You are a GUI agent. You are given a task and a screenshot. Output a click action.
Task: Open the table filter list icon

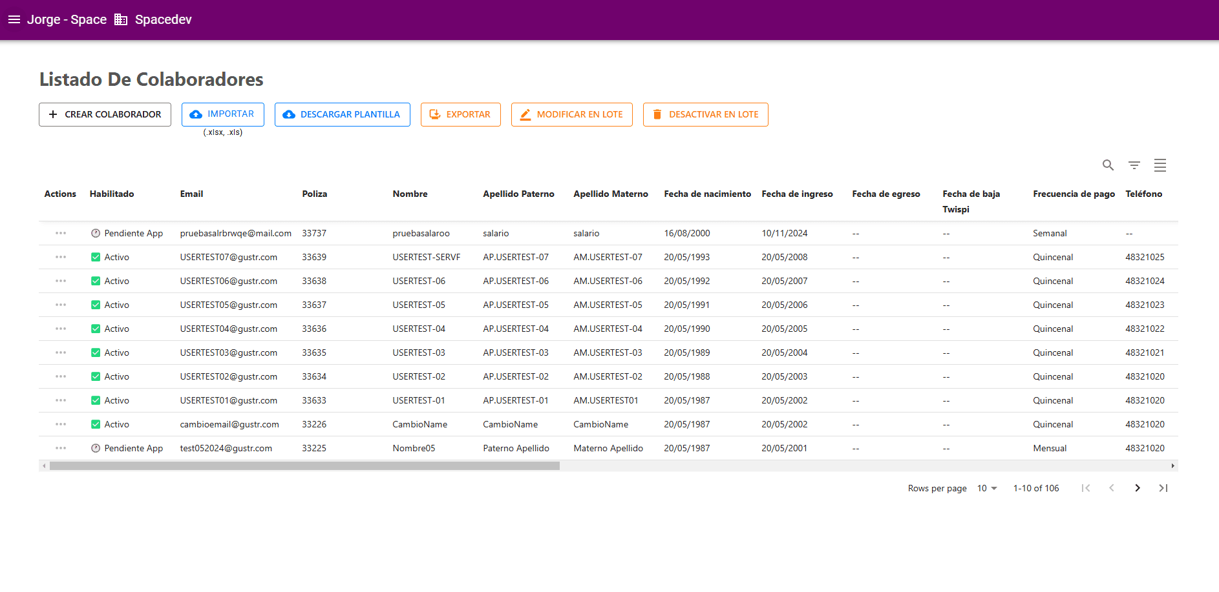click(x=1134, y=165)
